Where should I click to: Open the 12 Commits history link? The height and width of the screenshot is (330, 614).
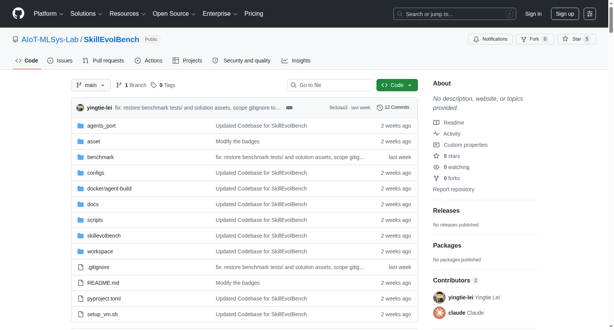pyautogui.click(x=393, y=108)
